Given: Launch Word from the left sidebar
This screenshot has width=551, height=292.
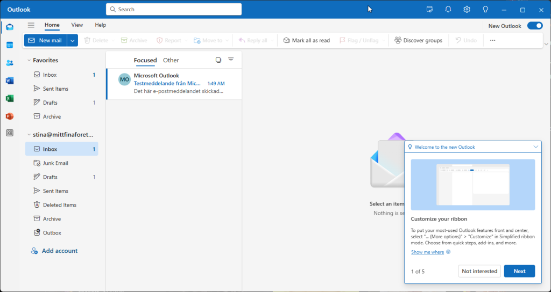Looking at the screenshot, I should [10, 81].
